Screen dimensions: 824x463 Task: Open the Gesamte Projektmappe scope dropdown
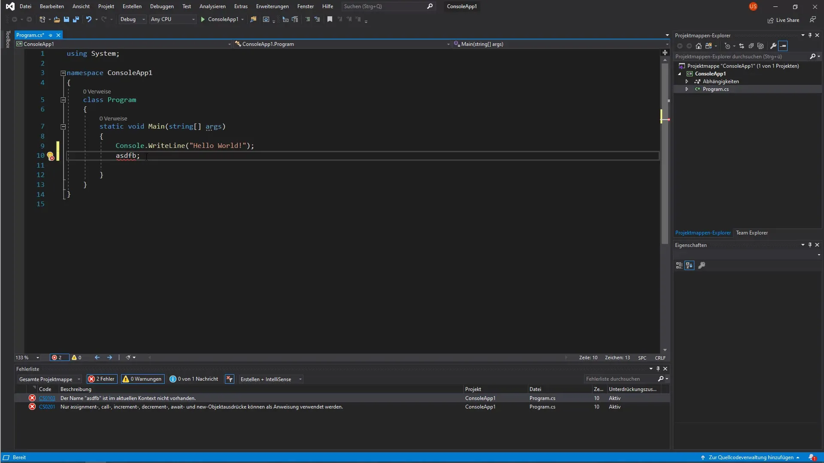coord(49,379)
